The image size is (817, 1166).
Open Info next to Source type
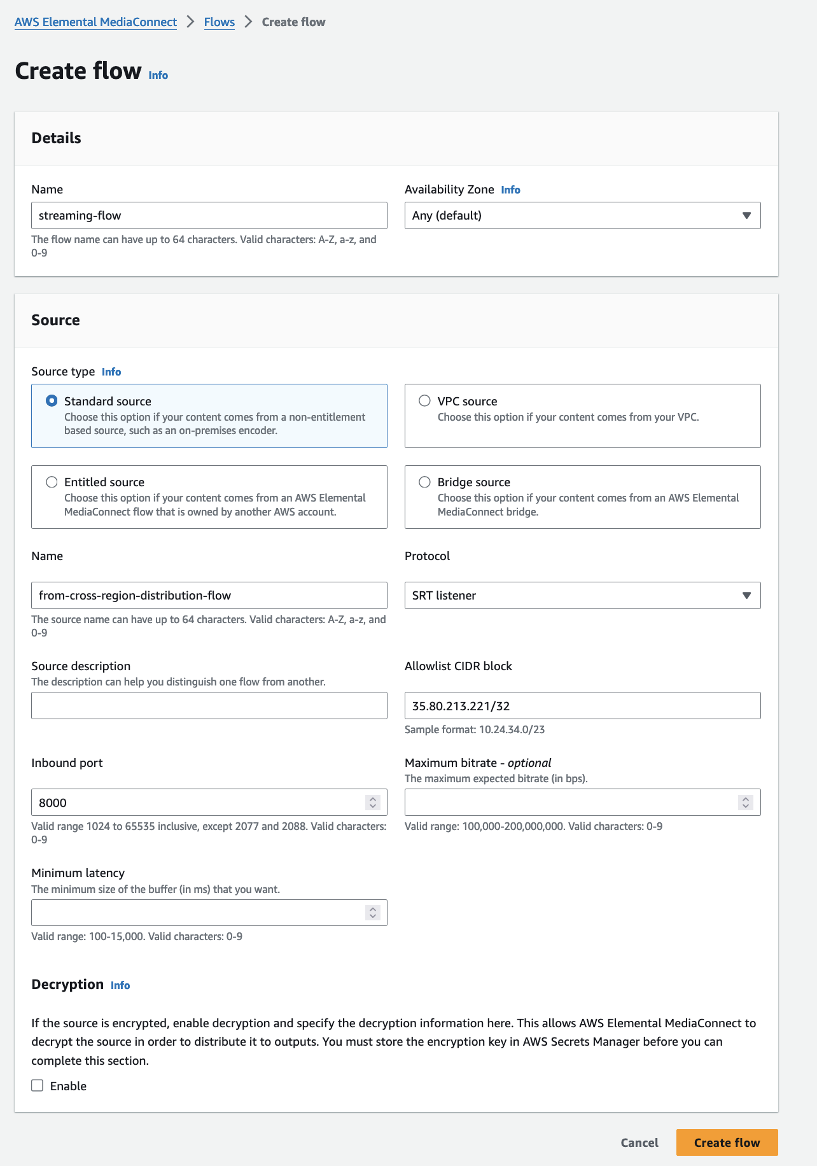[111, 372]
